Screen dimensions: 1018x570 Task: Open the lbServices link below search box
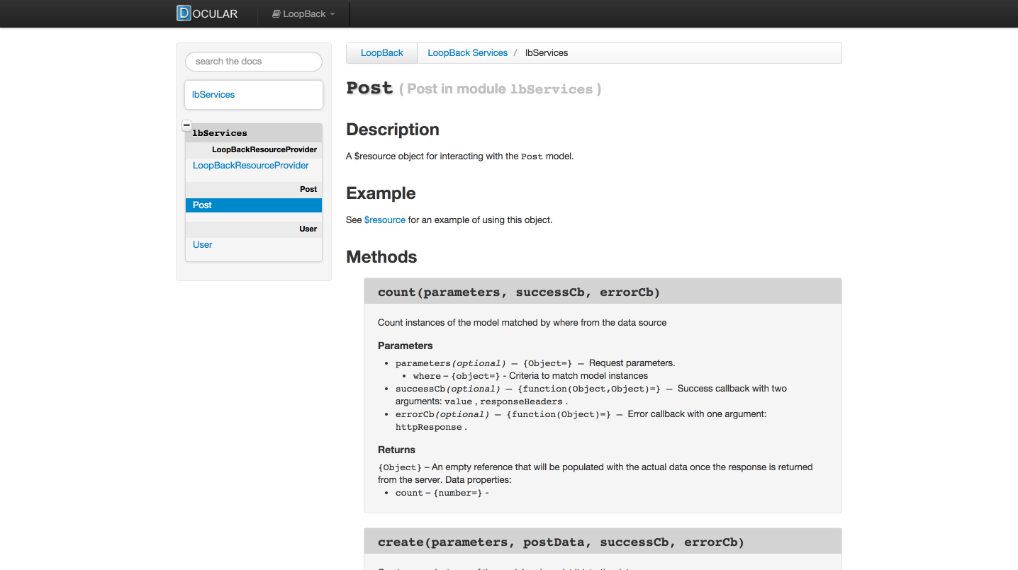tap(213, 95)
